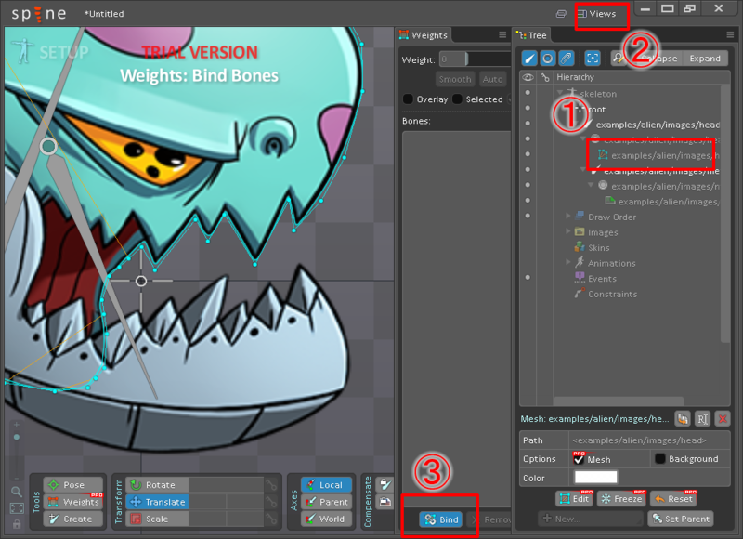The width and height of the screenshot is (743, 539).
Task: Click the viewport zoom slider handle
Action: click(17, 437)
